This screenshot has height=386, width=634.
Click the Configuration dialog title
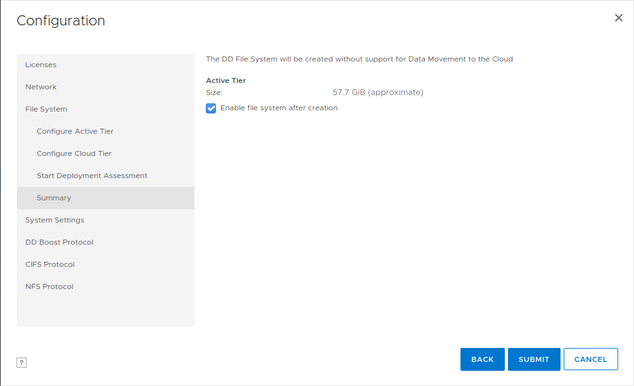click(61, 21)
